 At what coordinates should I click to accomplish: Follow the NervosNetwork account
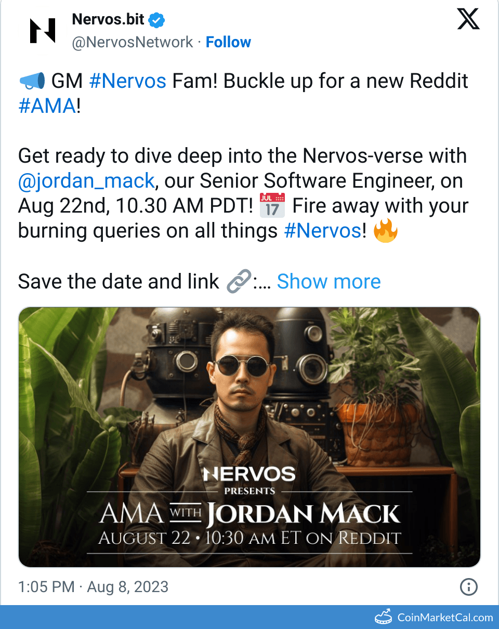(x=228, y=42)
